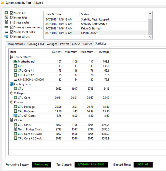The image size is (166, 171).
Task: Click the Motherboard temperature row icon
Action: coord(15,61)
